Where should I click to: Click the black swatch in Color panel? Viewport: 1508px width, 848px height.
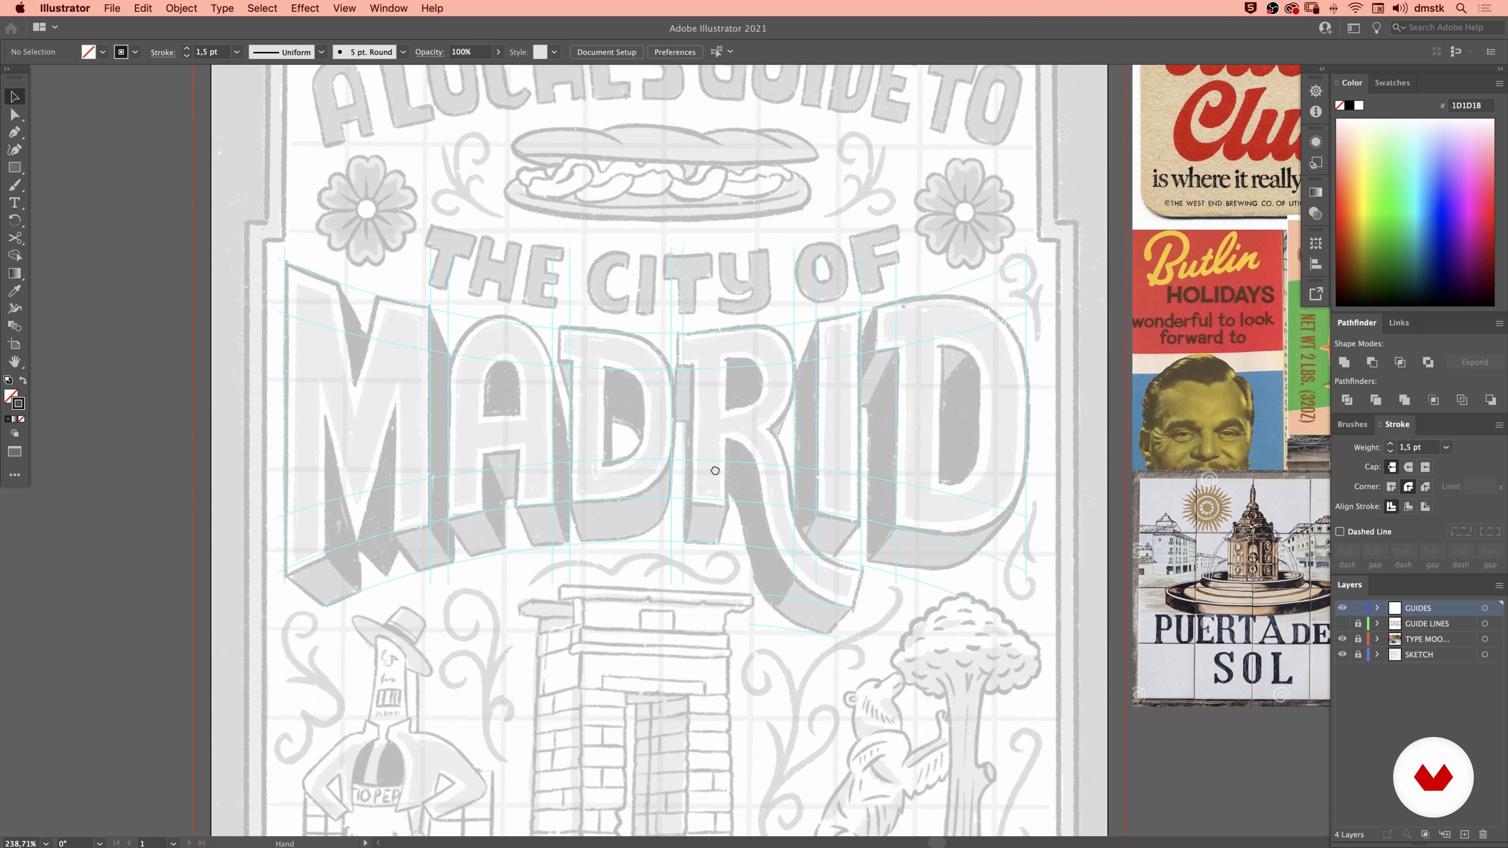pyautogui.click(x=1349, y=105)
